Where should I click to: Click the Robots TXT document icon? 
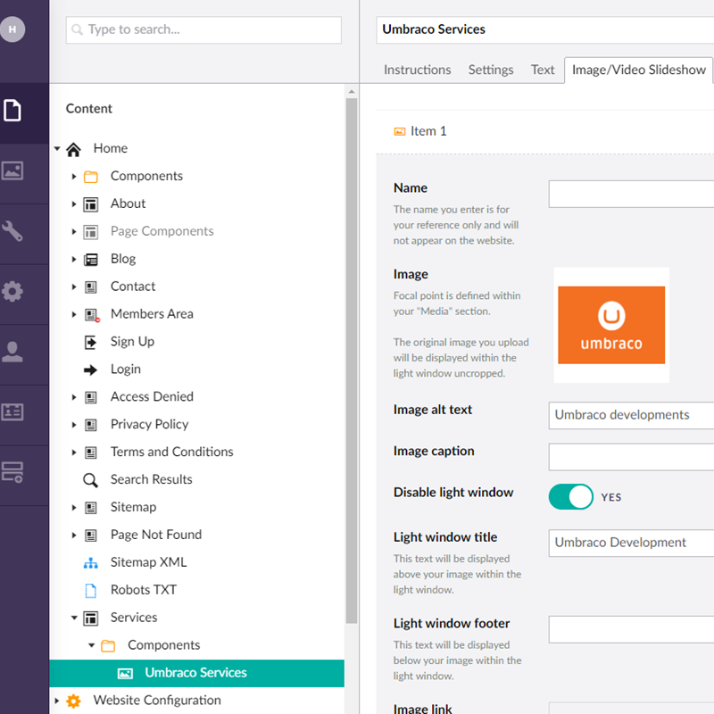tap(91, 591)
